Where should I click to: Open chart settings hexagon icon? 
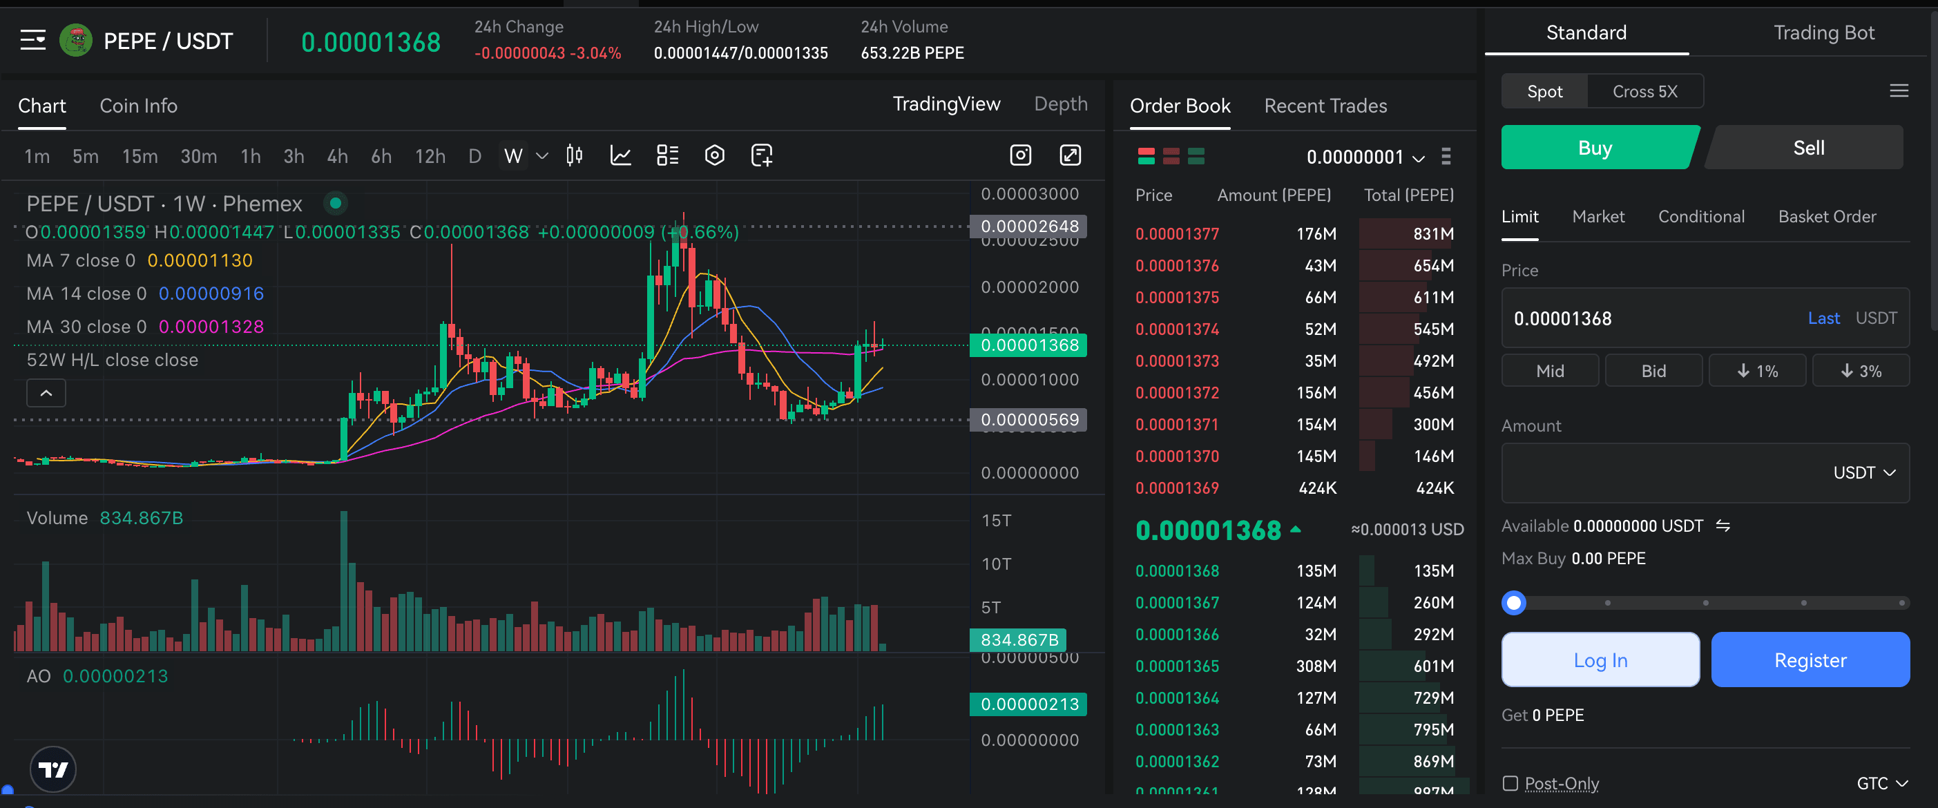tap(715, 155)
